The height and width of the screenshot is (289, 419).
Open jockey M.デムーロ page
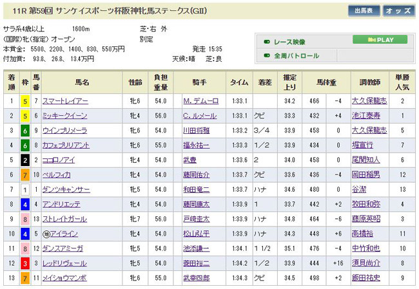[x=201, y=101]
